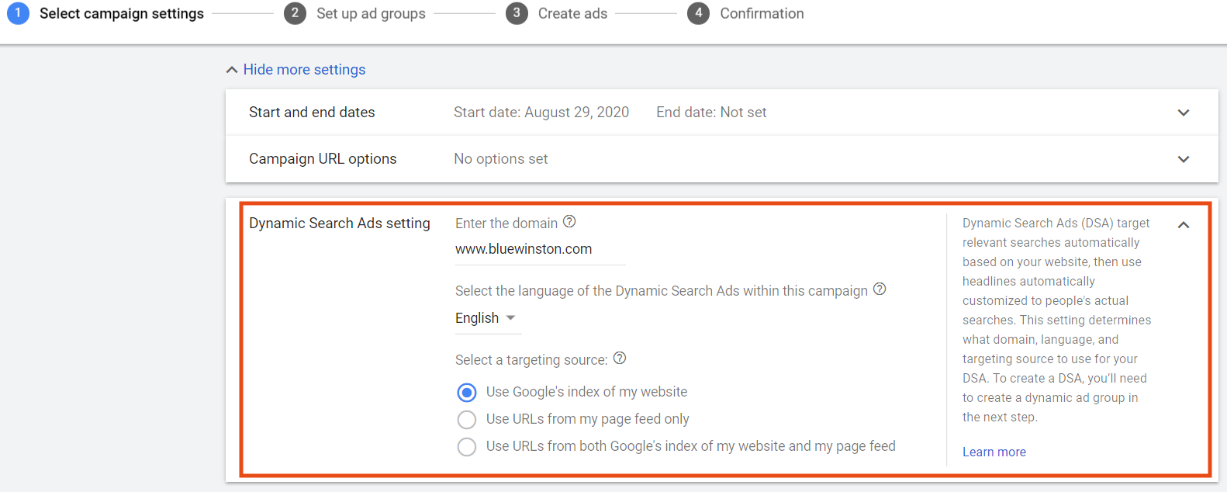Expand the Campaign URL options section
The width and height of the screenshot is (1227, 492).
(1183, 159)
